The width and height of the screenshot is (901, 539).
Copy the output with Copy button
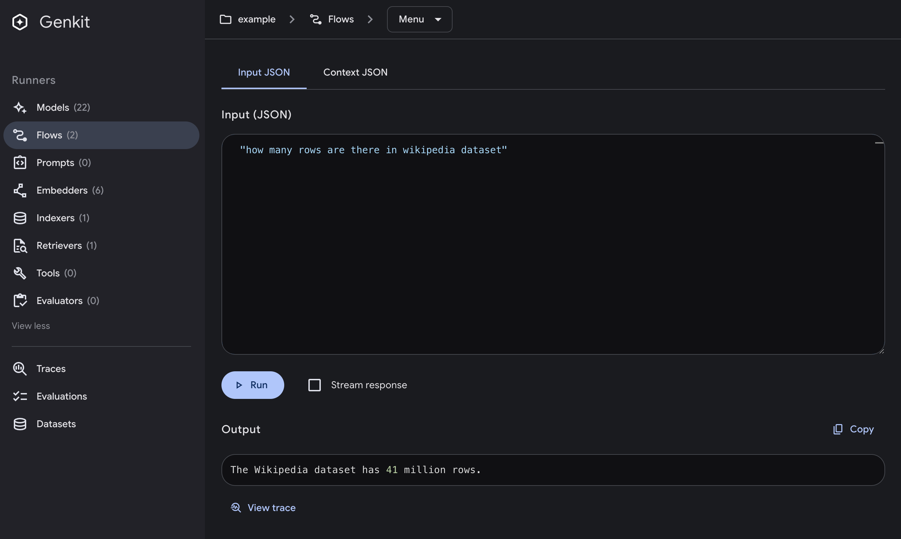[x=853, y=429]
